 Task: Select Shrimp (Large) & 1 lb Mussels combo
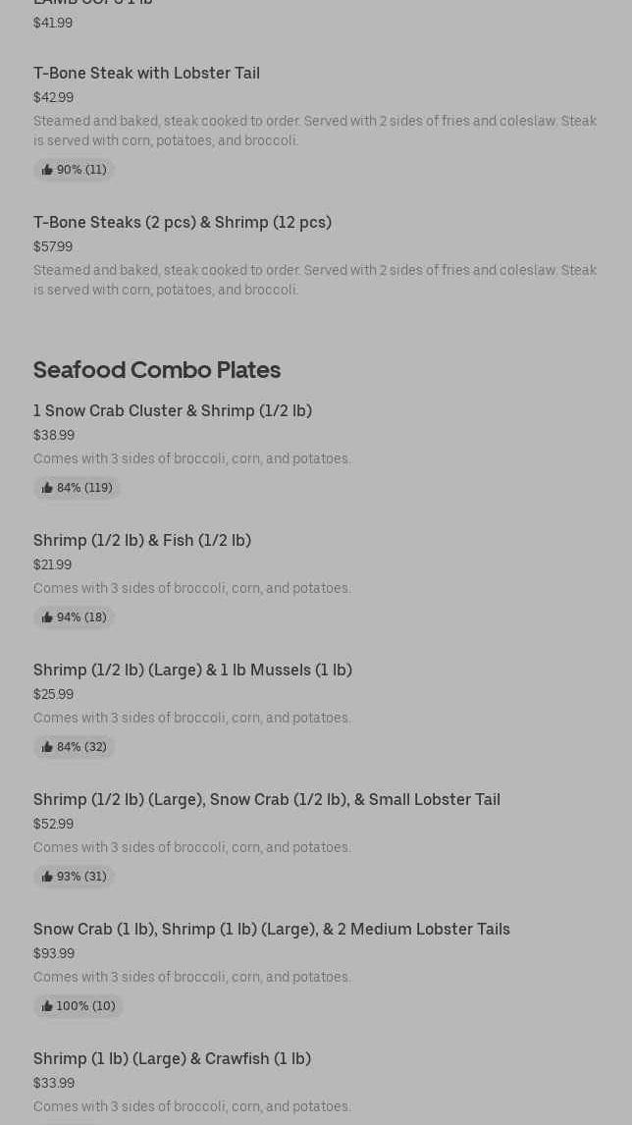(192, 670)
